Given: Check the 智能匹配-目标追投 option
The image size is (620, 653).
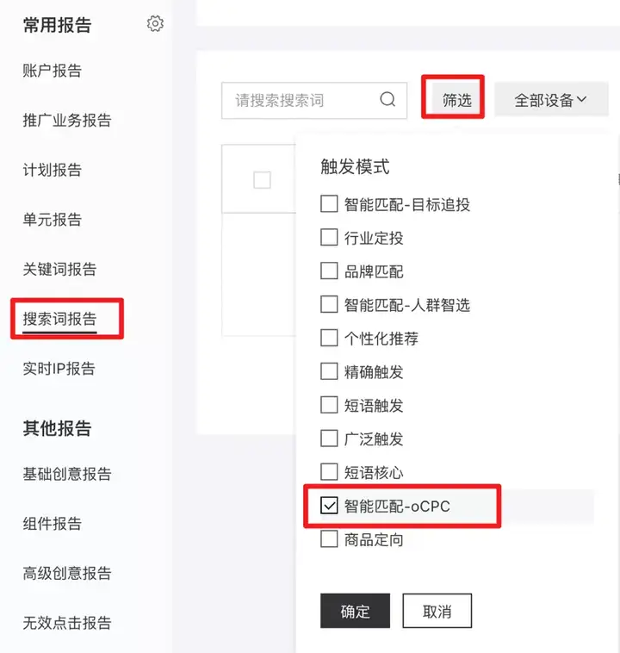Looking at the screenshot, I should pos(329,204).
